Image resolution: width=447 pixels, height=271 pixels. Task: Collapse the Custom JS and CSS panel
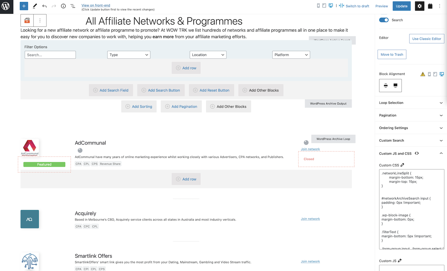(x=441, y=153)
